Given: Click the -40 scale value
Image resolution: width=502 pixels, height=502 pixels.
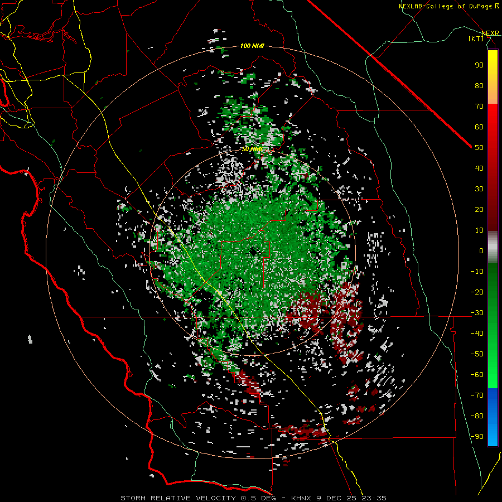Looking at the screenshot, I should (x=477, y=334).
